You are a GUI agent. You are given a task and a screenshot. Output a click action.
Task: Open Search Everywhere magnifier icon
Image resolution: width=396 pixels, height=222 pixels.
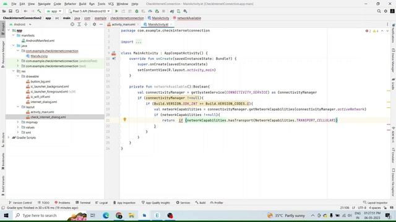[x=379, y=11]
